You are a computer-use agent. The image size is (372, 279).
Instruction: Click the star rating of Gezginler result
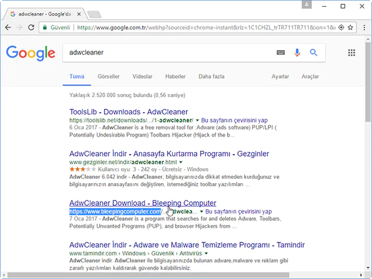click(82, 170)
